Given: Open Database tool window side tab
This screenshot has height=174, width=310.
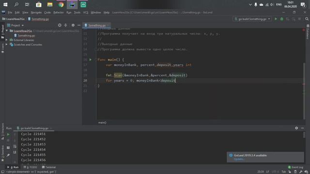Looking at the screenshot, I should click(308, 32).
